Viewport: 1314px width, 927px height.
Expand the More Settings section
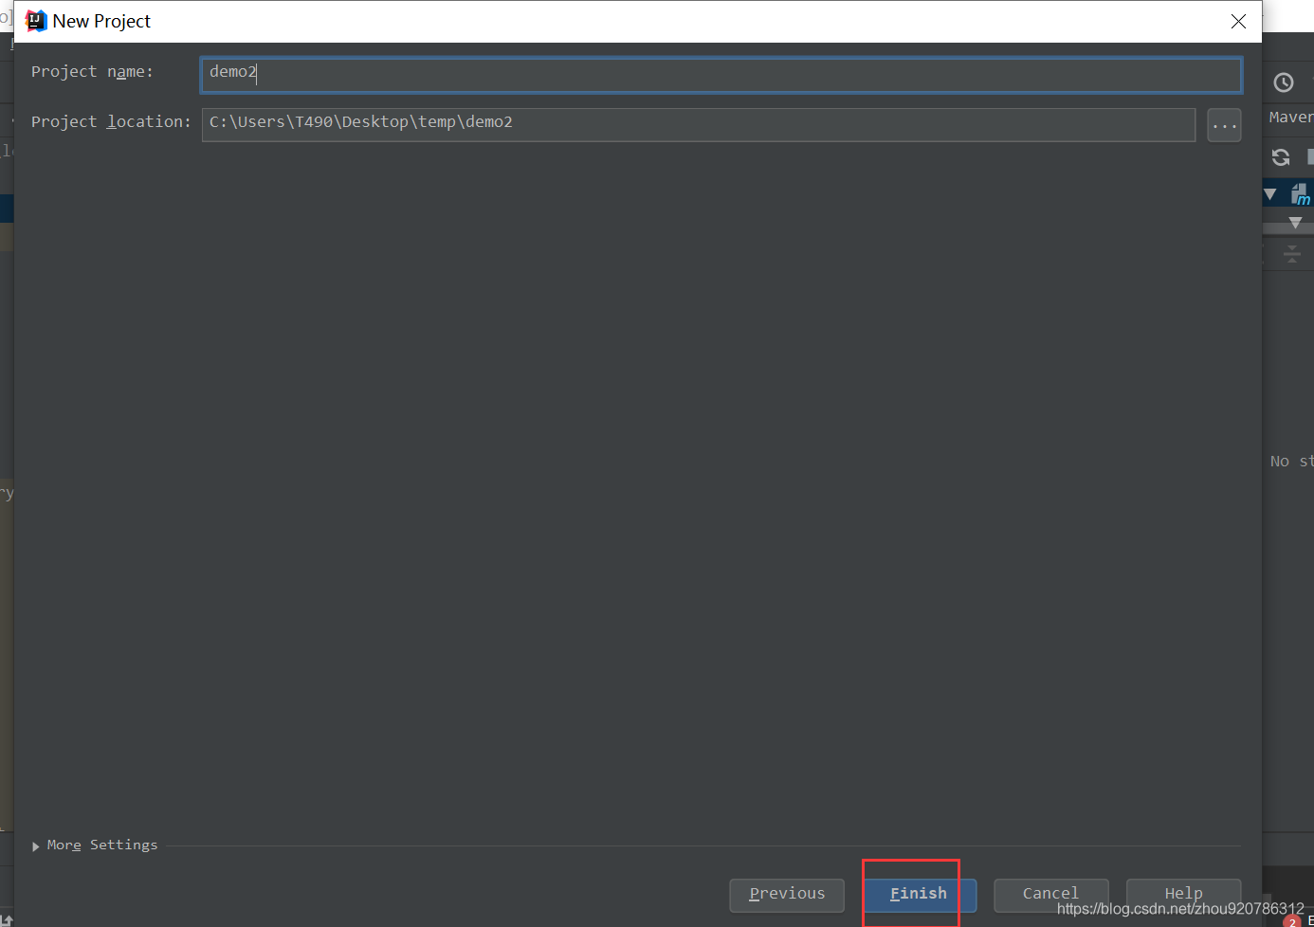(x=95, y=845)
